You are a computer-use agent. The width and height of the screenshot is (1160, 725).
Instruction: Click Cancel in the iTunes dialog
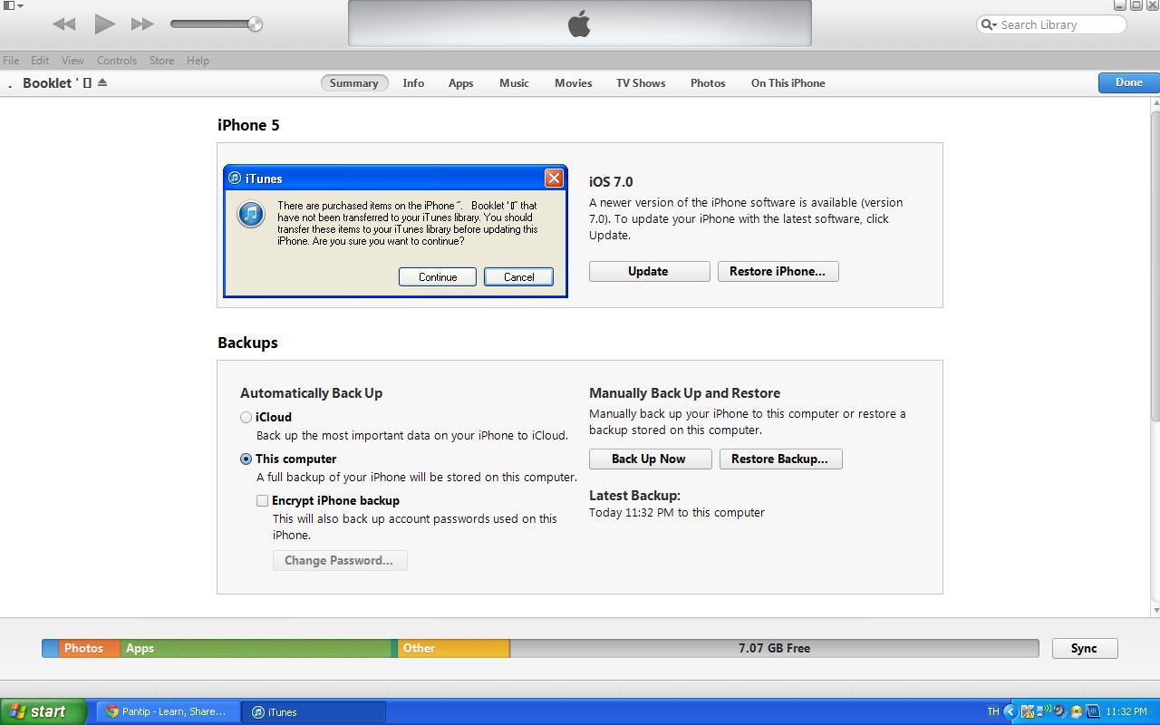click(518, 276)
